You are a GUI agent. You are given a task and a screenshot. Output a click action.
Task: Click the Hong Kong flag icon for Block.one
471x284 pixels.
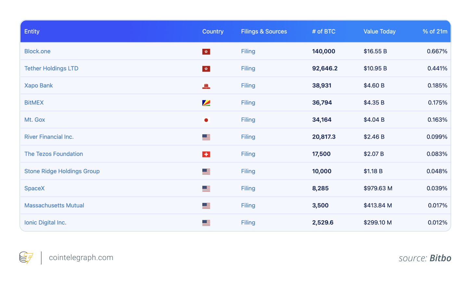click(x=206, y=51)
